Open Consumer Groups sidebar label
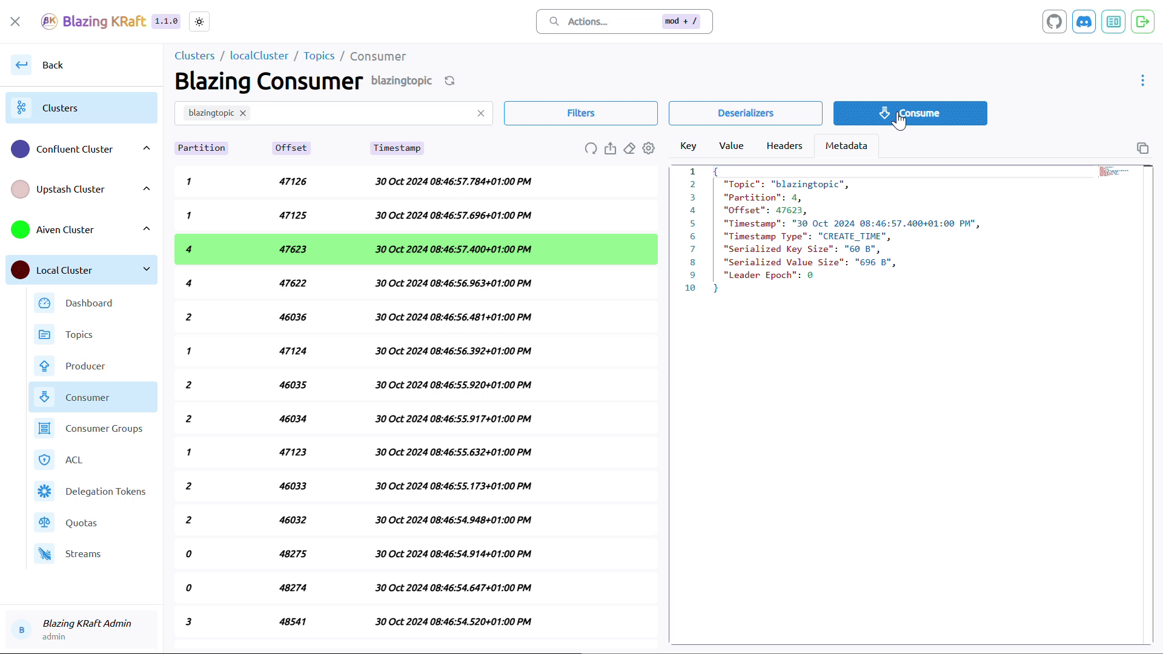Viewport: 1163px width, 654px height. [104, 428]
